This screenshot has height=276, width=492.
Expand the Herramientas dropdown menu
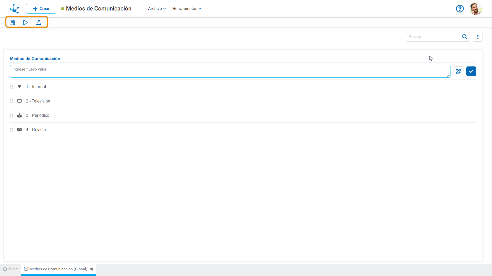point(187,9)
